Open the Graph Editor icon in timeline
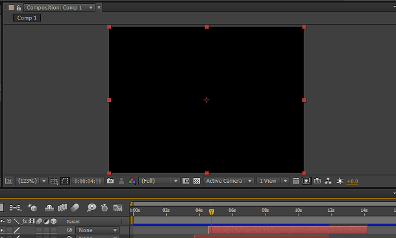The height and width of the screenshot is (238, 396). [x=118, y=207]
